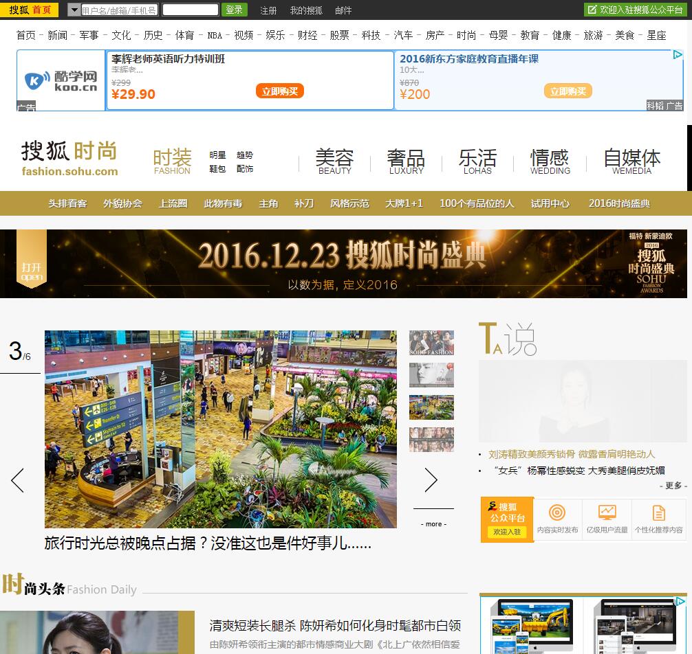
Task: Go to 美食 in top navigation
Action: tap(625, 35)
